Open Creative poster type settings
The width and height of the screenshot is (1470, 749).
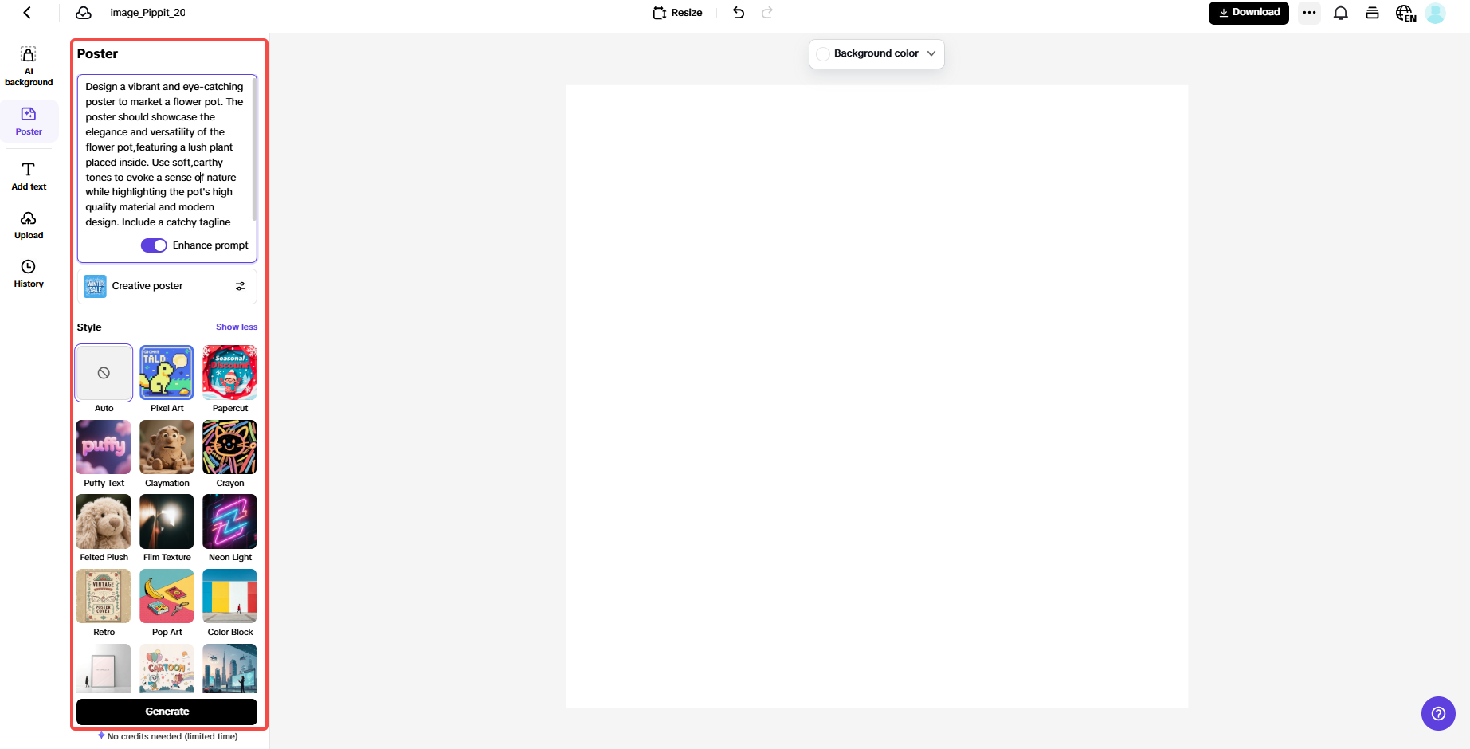[x=240, y=286]
